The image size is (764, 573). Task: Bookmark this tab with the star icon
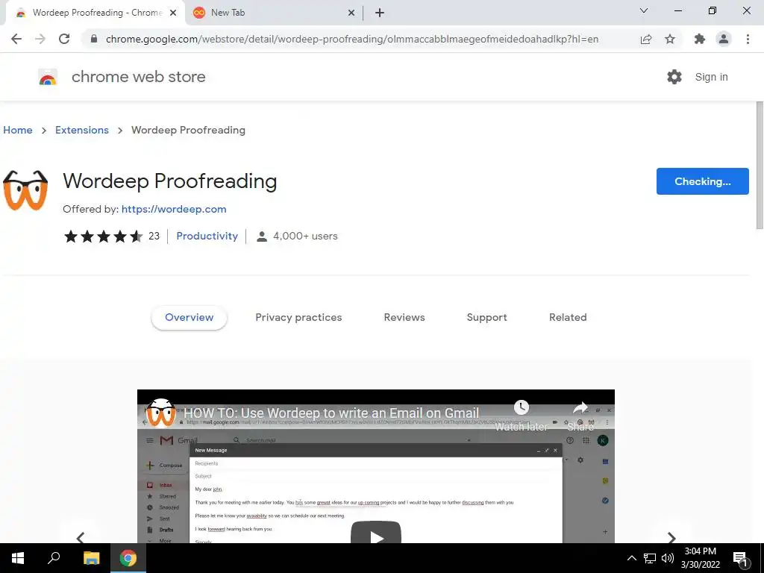[670, 39]
